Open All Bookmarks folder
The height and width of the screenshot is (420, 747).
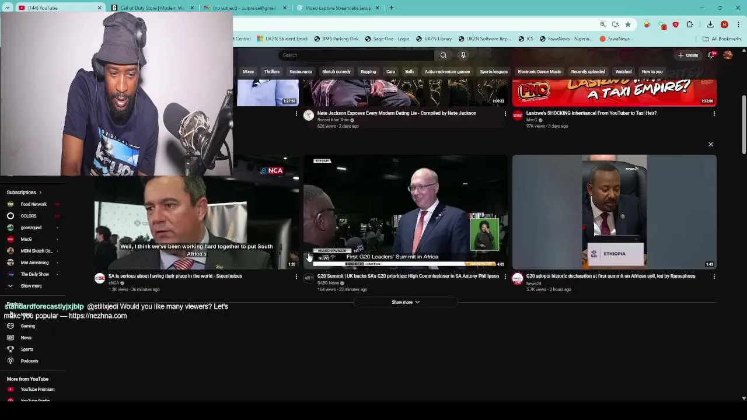pos(722,39)
